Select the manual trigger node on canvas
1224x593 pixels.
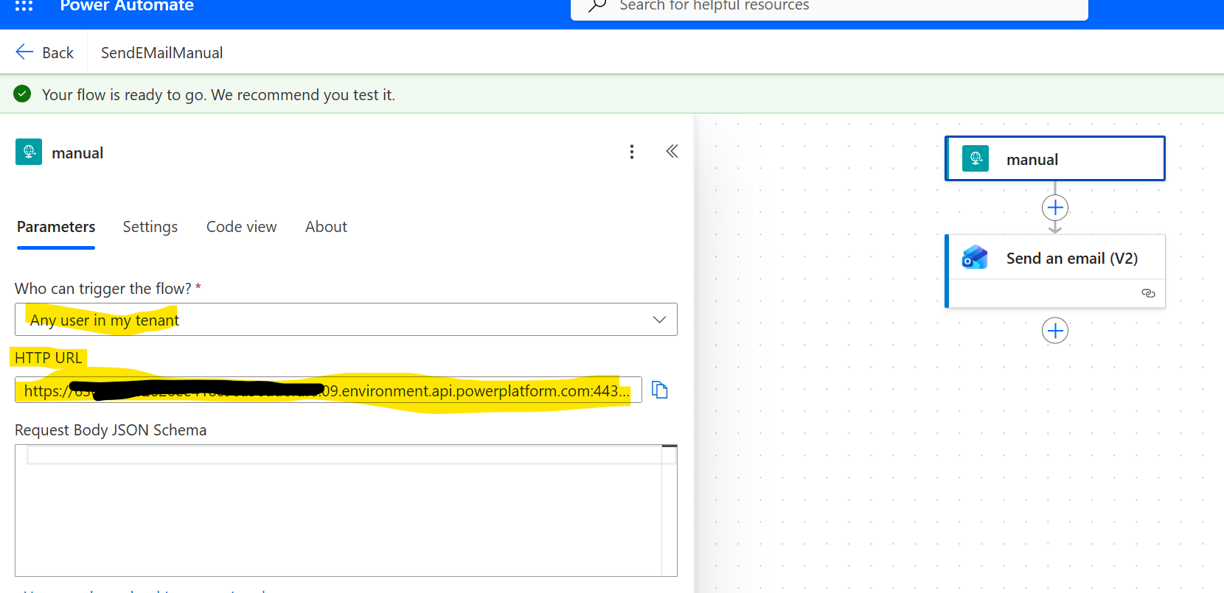click(x=1055, y=159)
